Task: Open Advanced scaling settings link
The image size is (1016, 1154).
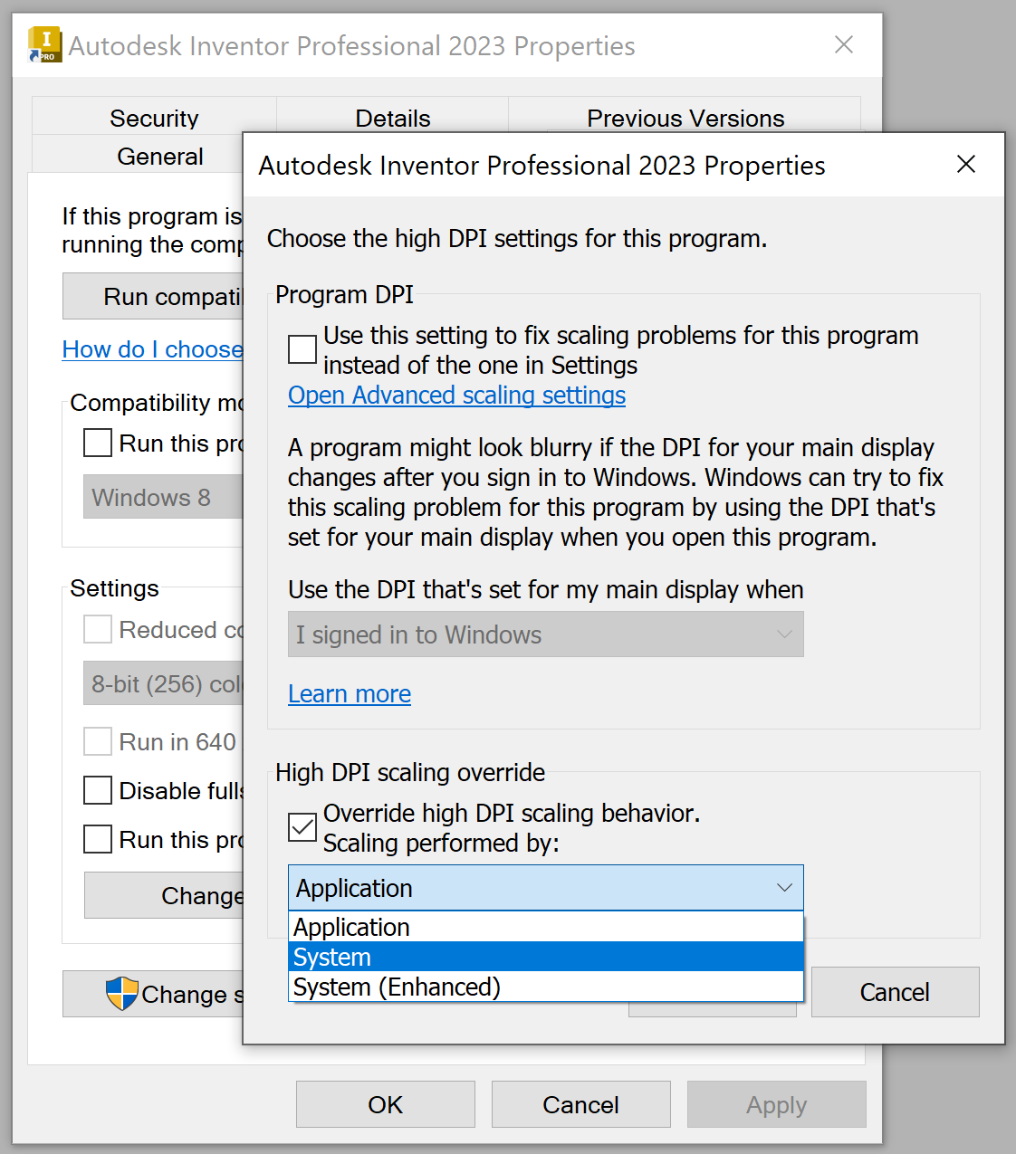Action: (x=456, y=396)
